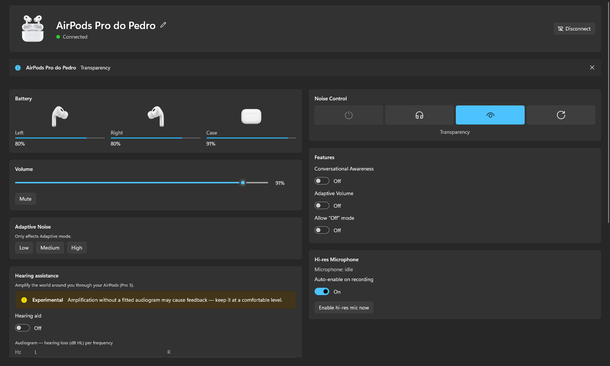Enable the Adaptive Volume switch
This screenshot has width=610, height=366.
pyautogui.click(x=322, y=205)
